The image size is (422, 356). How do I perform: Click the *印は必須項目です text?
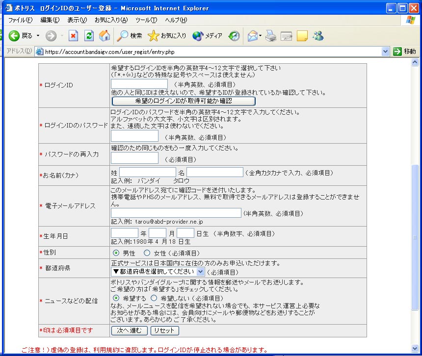coord(66,330)
